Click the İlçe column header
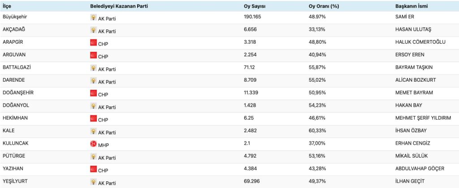Image resolution: width=459 pixels, height=188 pixels. pos(8,5)
